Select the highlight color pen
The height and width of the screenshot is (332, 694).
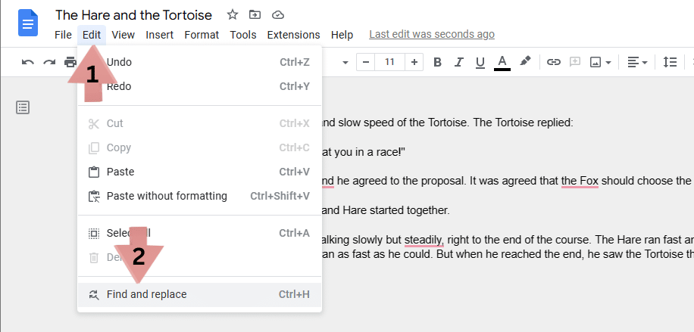(x=525, y=62)
